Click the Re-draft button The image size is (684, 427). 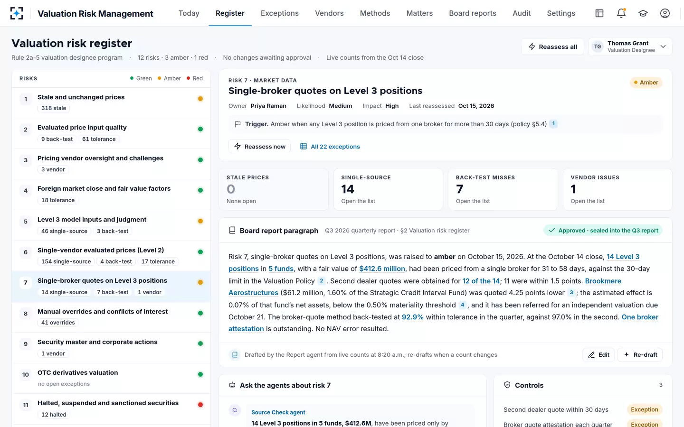coord(640,355)
